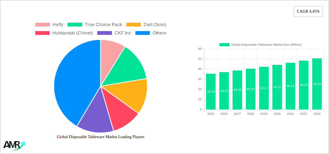The width and height of the screenshot is (329, 154).
Task: Click the Hefty legend color swatch
Action: [43, 25]
